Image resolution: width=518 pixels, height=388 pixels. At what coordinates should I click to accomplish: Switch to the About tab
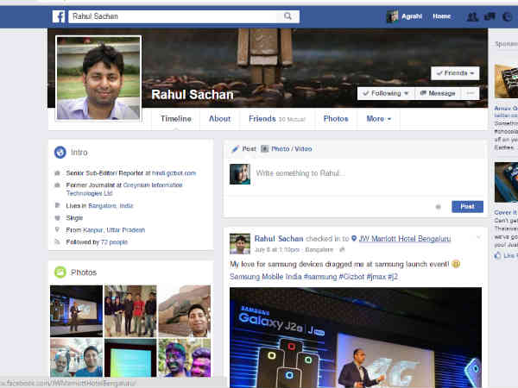tap(219, 119)
